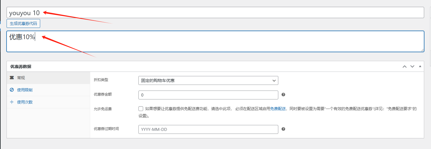This screenshot has width=431, height=149.
Task: Collapse 优惠券数据 panel using triangle toggle
Action: click(420, 66)
